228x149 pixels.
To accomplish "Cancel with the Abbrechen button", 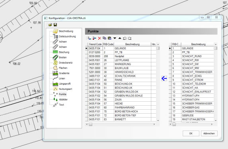I will [x=209, y=134].
